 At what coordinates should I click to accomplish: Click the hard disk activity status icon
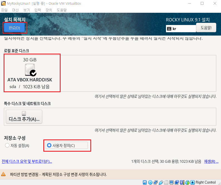tap(145, 182)
